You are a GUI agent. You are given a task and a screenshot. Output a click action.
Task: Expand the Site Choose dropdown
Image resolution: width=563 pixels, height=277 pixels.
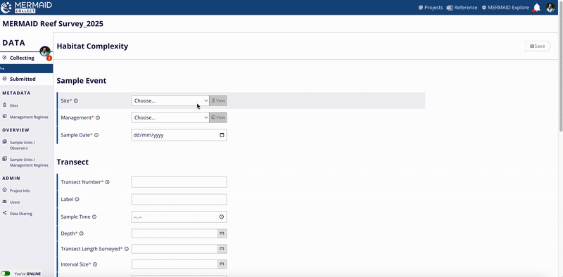(170, 101)
